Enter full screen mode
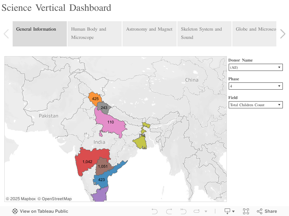The width and height of the screenshot is (289, 216). [246, 211]
